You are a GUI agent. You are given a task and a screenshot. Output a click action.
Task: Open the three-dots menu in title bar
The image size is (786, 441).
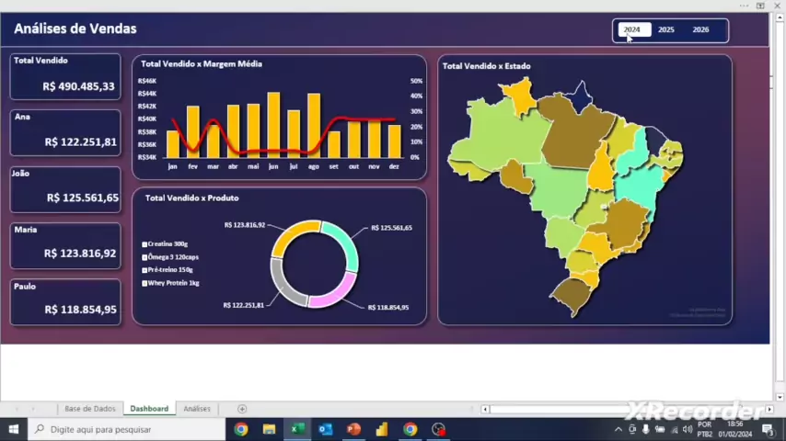[x=744, y=6]
